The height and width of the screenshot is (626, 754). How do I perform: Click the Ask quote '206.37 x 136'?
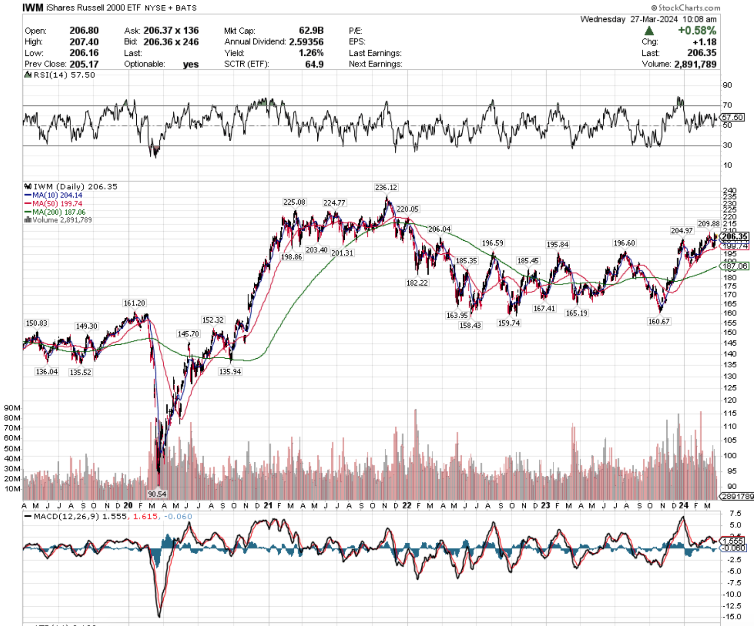tap(171, 30)
